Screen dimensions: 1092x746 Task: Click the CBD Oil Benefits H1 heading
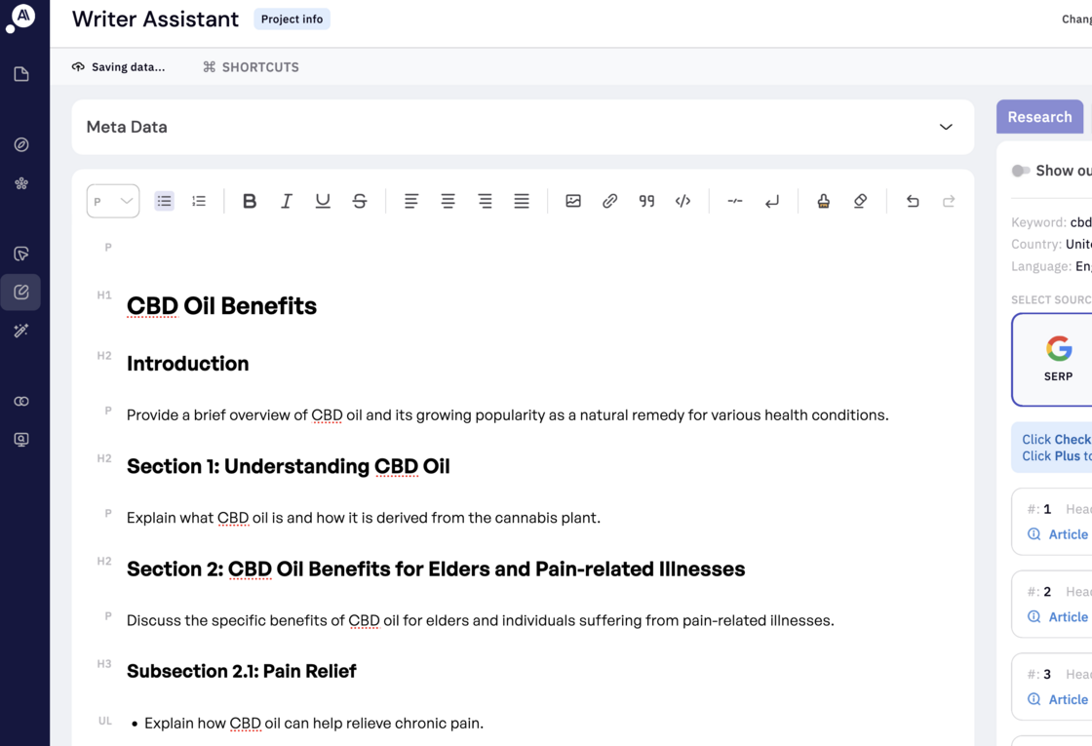[221, 306]
